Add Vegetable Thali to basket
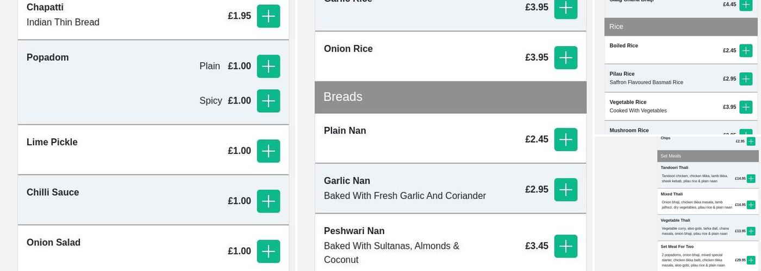 [x=751, y=231]
